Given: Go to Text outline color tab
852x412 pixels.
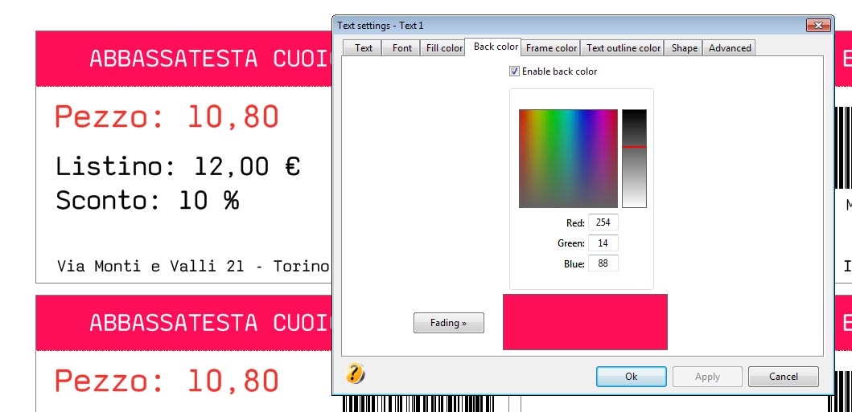Looking at the screenshot, I should [x=623, y=47].
